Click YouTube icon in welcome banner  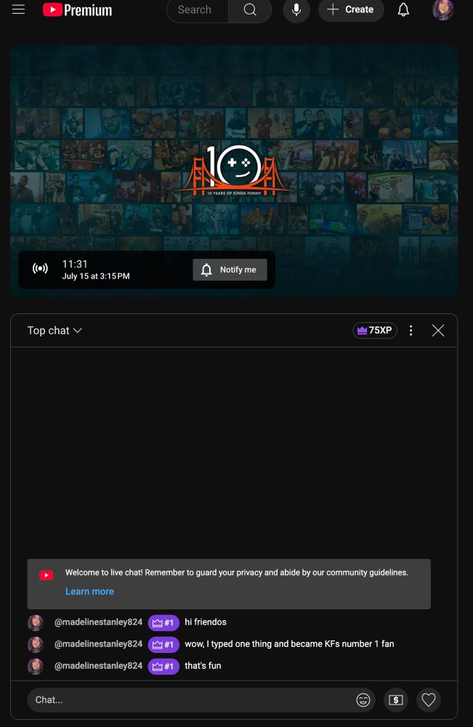pyautogui.click(x=47, y=575)
